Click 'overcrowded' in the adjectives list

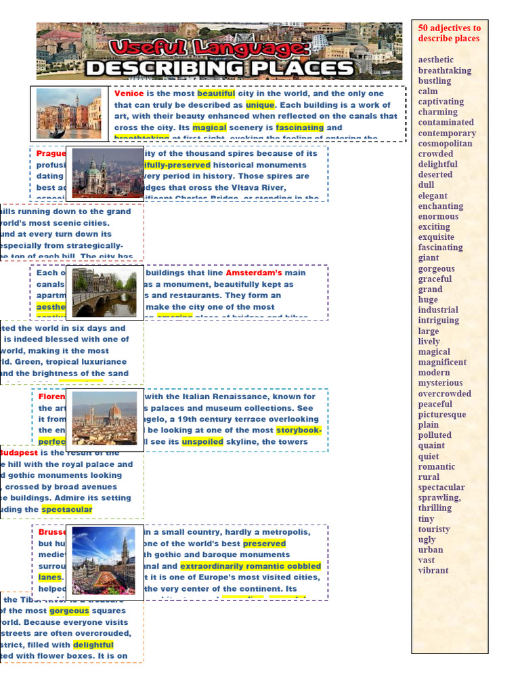(x=444, y=394)
